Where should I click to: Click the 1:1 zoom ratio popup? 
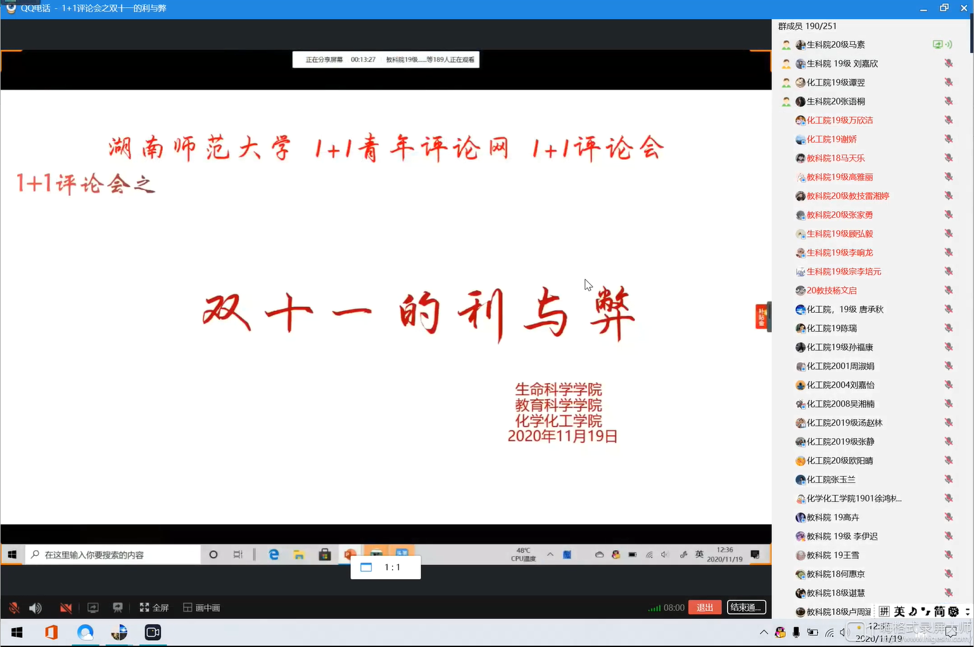tap(386, 567)
